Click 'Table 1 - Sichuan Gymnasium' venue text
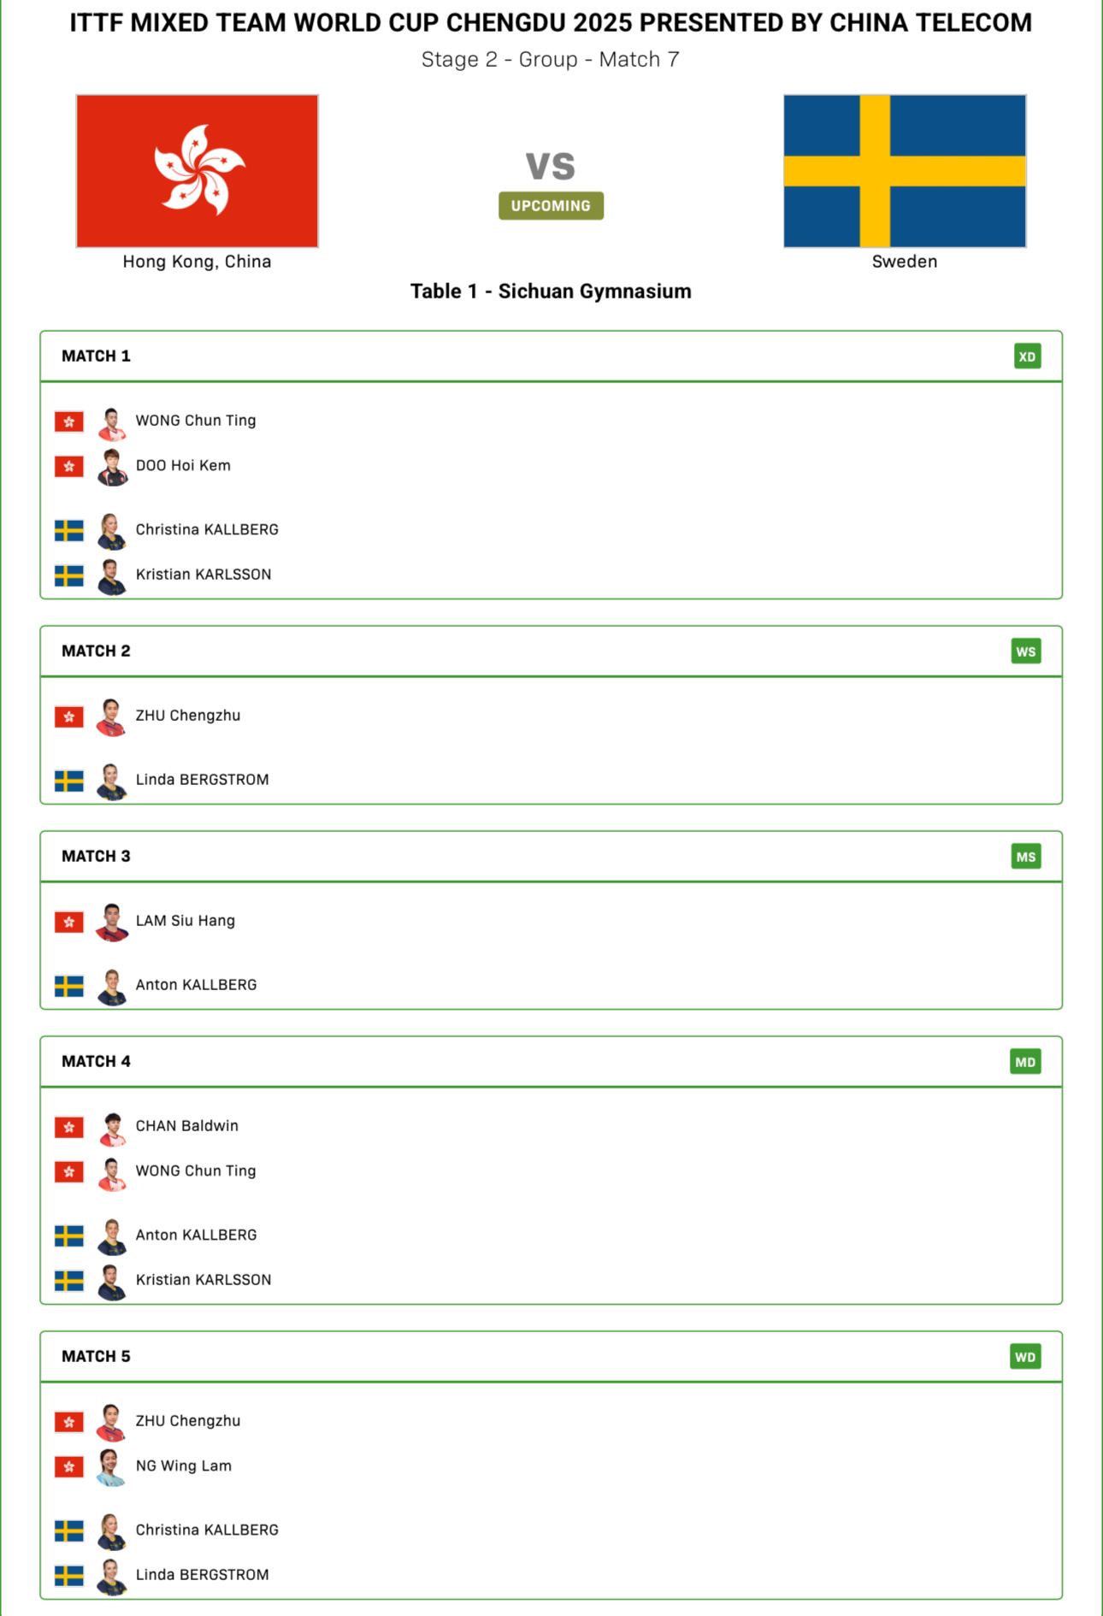 click(x=551, y=292)
